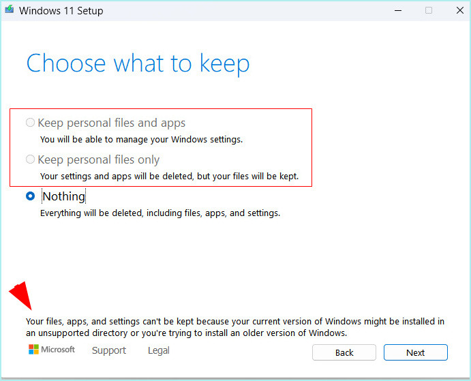Select the 'Keep personal files only' radio button
The height and width of the screenshot is (381, 471).
click(30, 159)
